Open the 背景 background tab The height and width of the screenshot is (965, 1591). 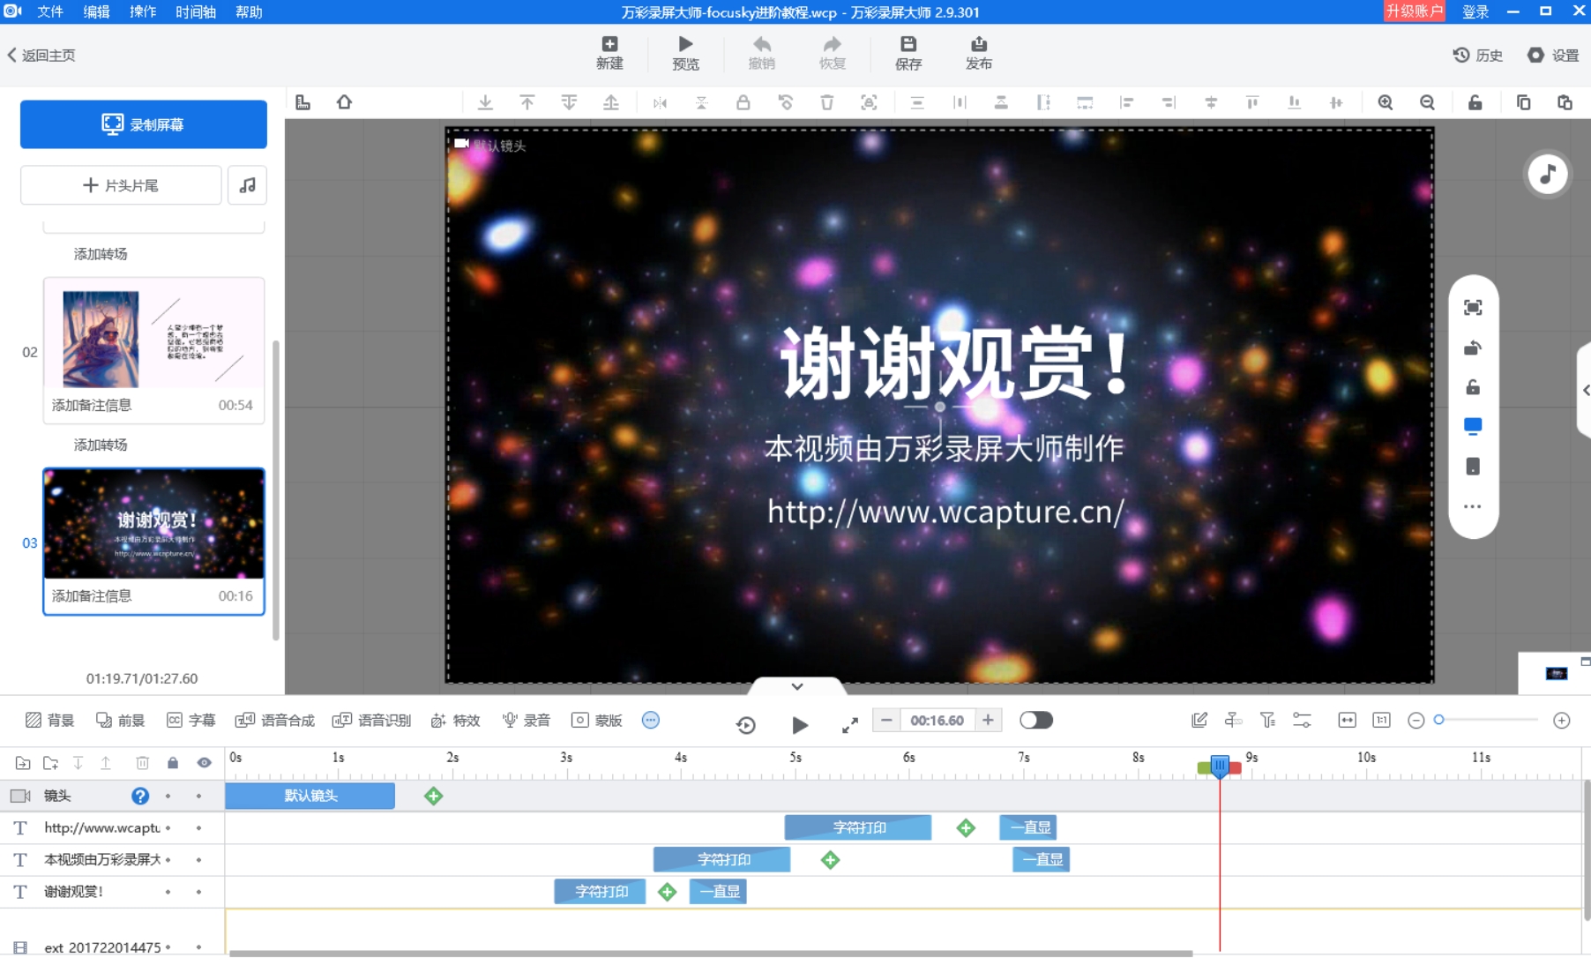tap(49, 721)
